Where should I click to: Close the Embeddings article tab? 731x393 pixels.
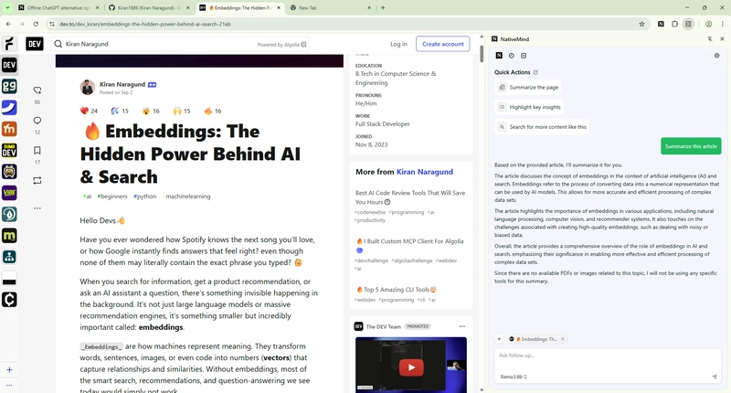point(279,7)
